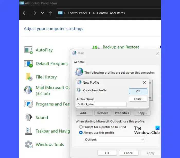Expand chevron before Control Panel breadcrumb
The width and height of the screenshot is (180, 158).
(x=65, y=13)
